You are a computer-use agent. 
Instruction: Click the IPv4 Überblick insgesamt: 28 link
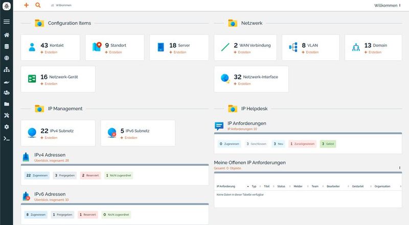coord(52,161)
